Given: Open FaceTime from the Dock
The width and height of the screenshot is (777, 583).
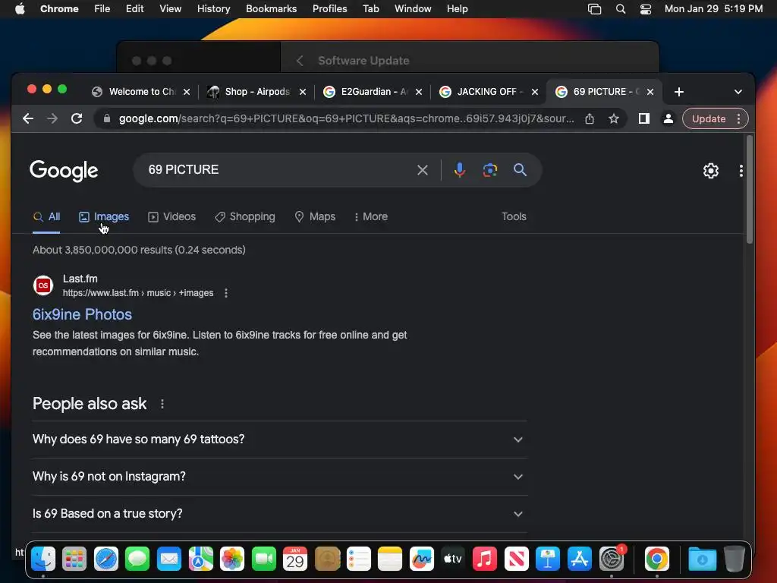Looking at the screenshot, I should coord(263,559).
